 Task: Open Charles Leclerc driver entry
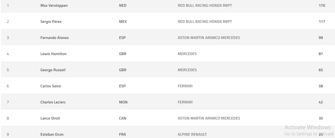point(53,102)
